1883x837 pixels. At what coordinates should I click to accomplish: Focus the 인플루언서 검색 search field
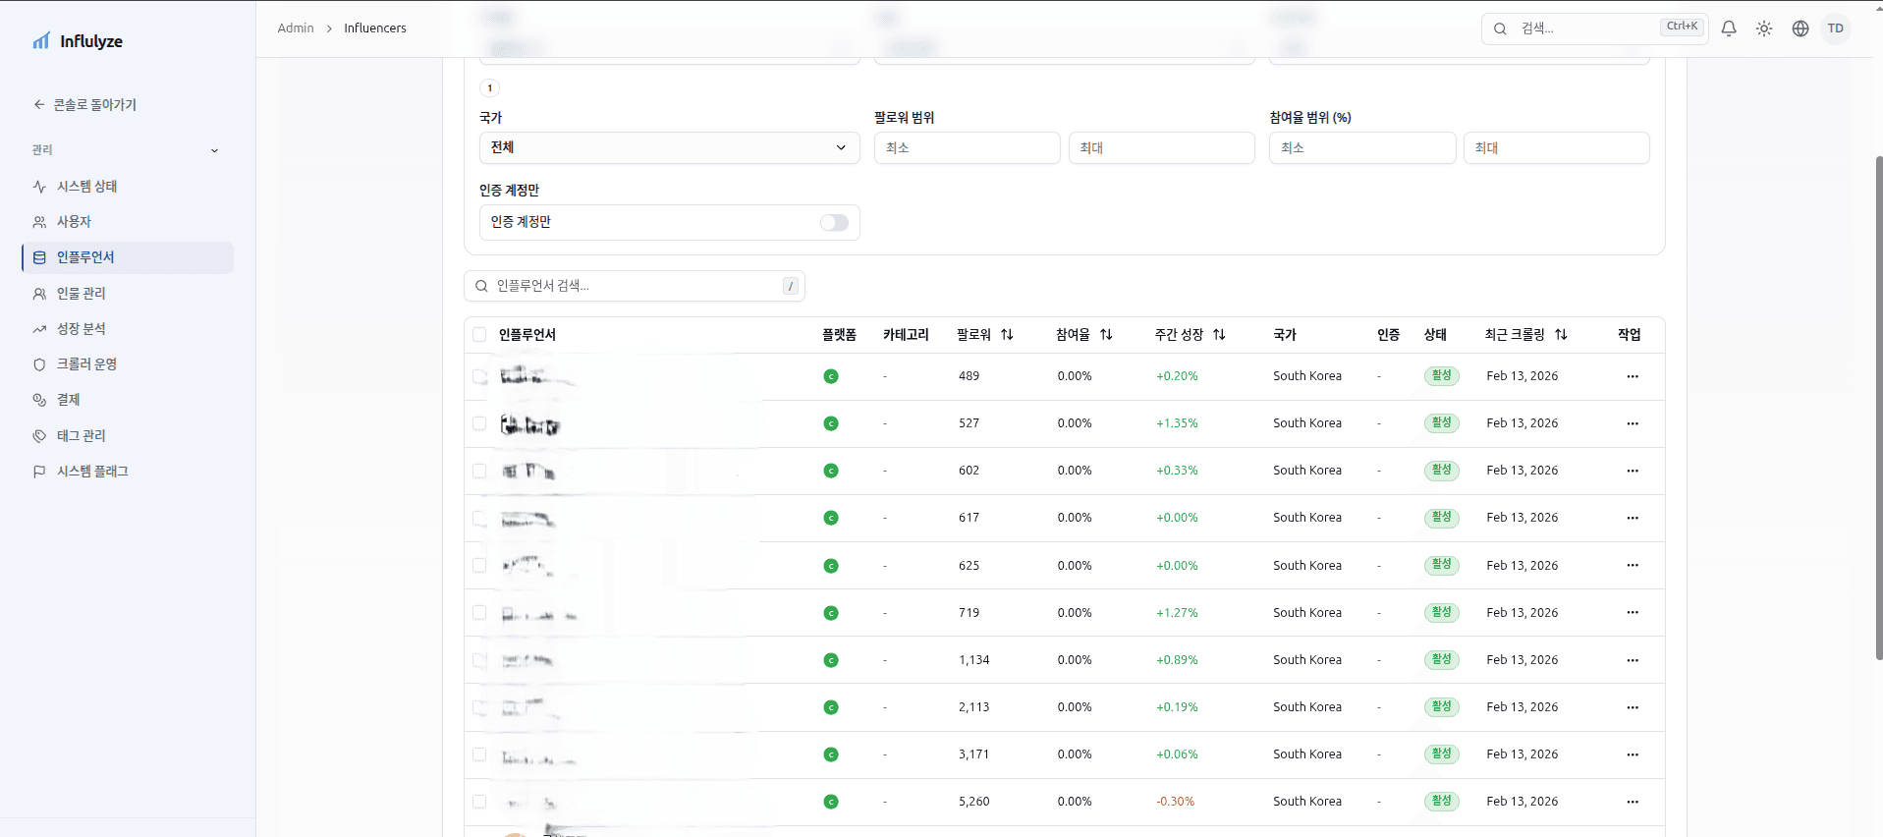tap(634, 286)
